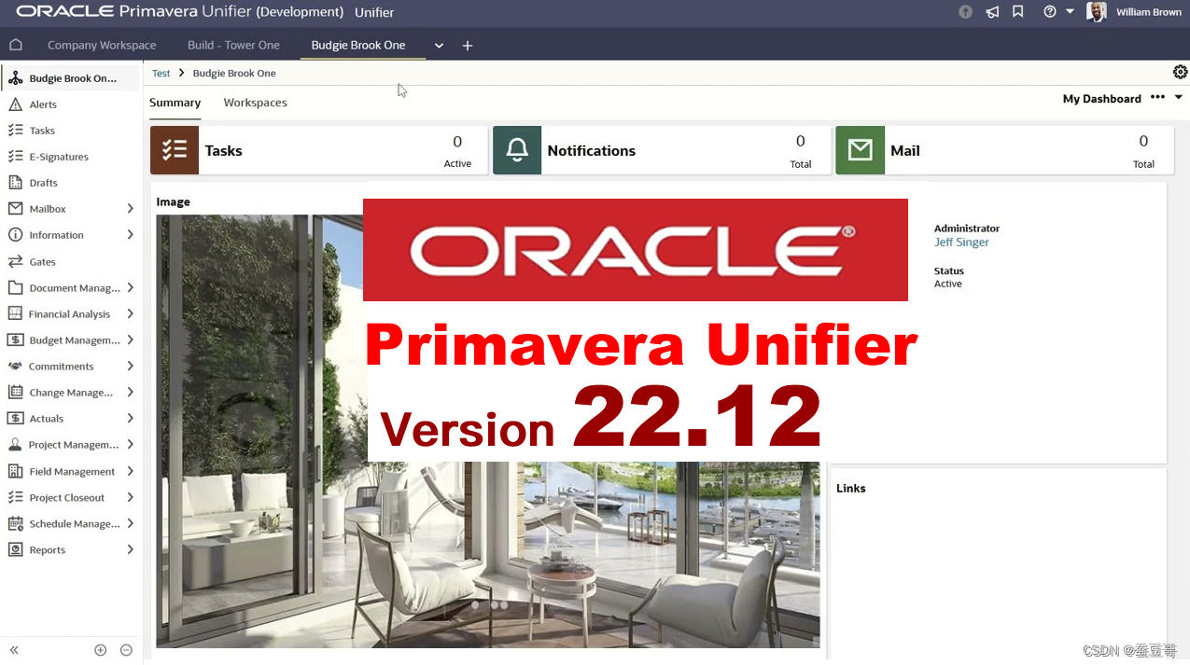Click the Home icon in top navigation
Screen dimensions: 1190x665
pos(15,44)
